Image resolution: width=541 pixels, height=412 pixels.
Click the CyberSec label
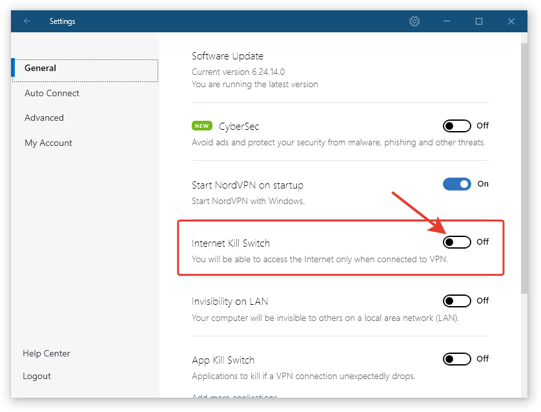239,127
